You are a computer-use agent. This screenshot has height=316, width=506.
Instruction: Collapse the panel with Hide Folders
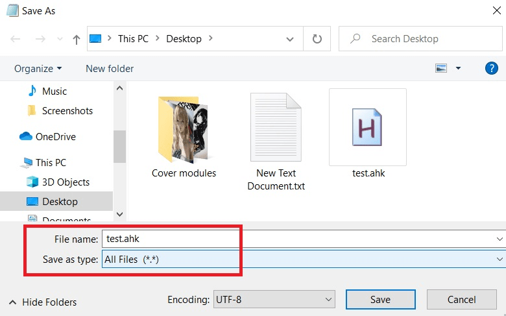coord(43,302)
